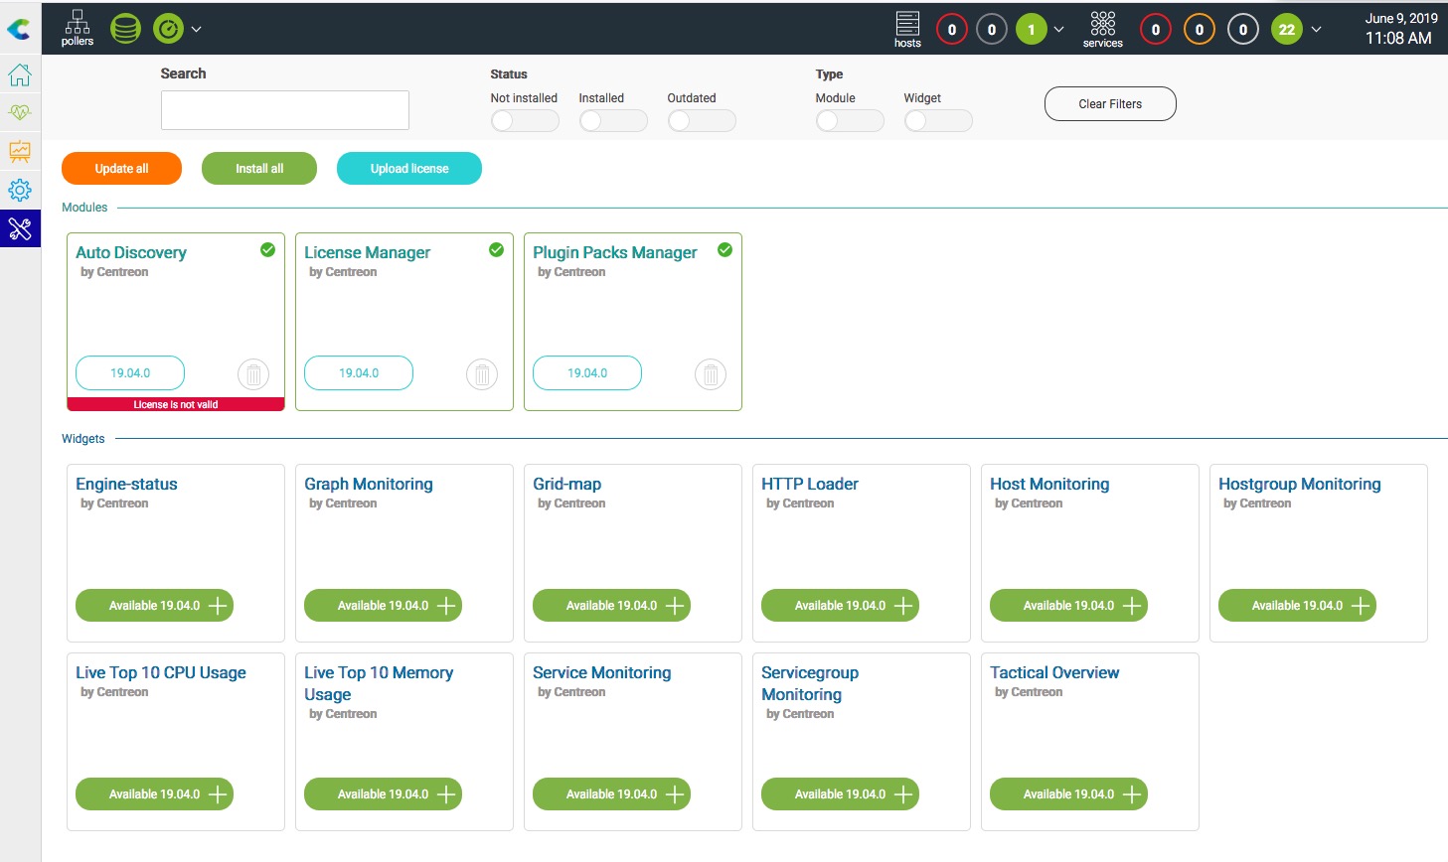
Task: Enable the Outdated status filter
Action: [x=701, y=121]
